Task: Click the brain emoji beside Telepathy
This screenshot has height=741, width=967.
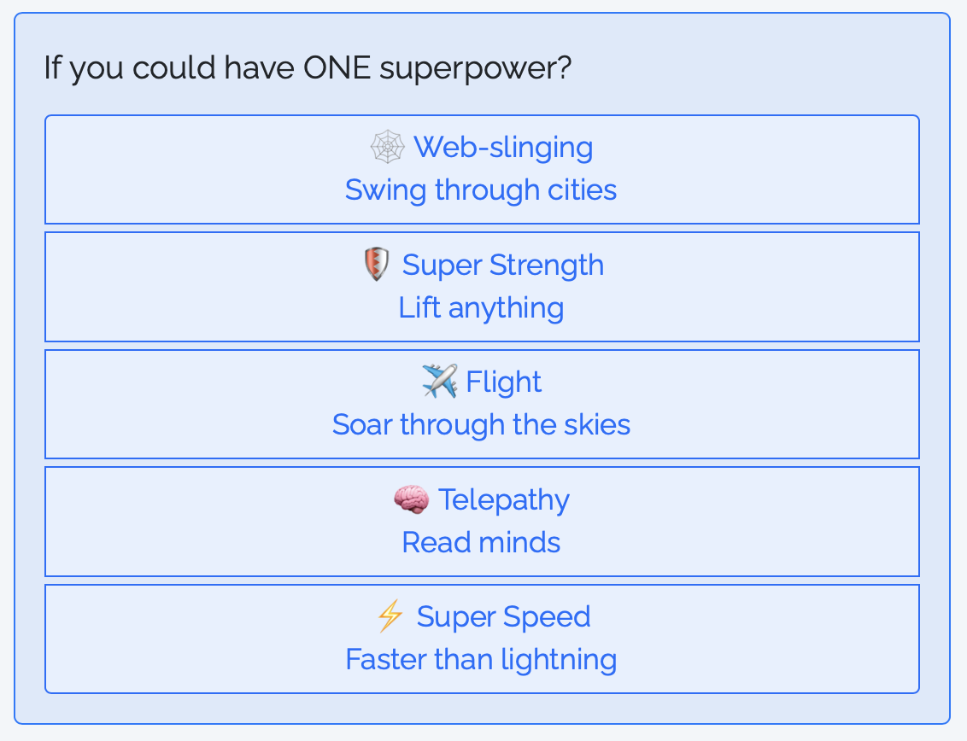Action: coord(411,499)
